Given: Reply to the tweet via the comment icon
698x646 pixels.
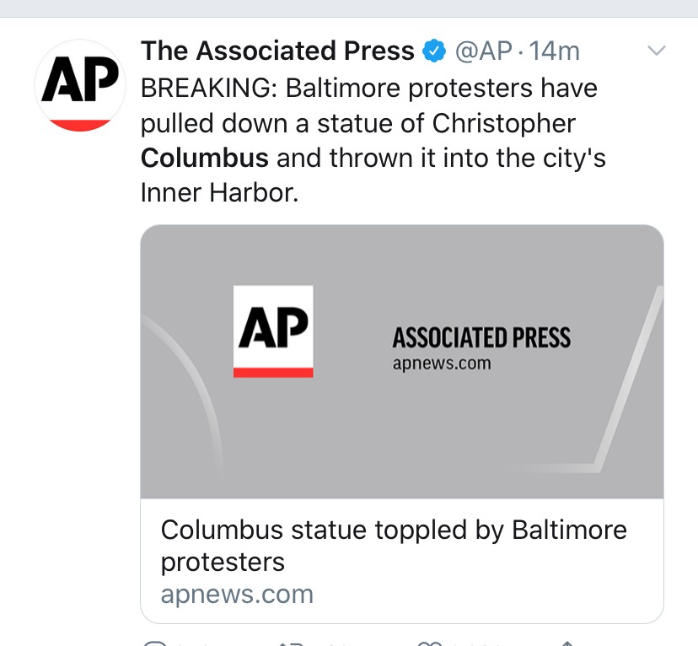Looking at the screenshot, I should [155, 643].
